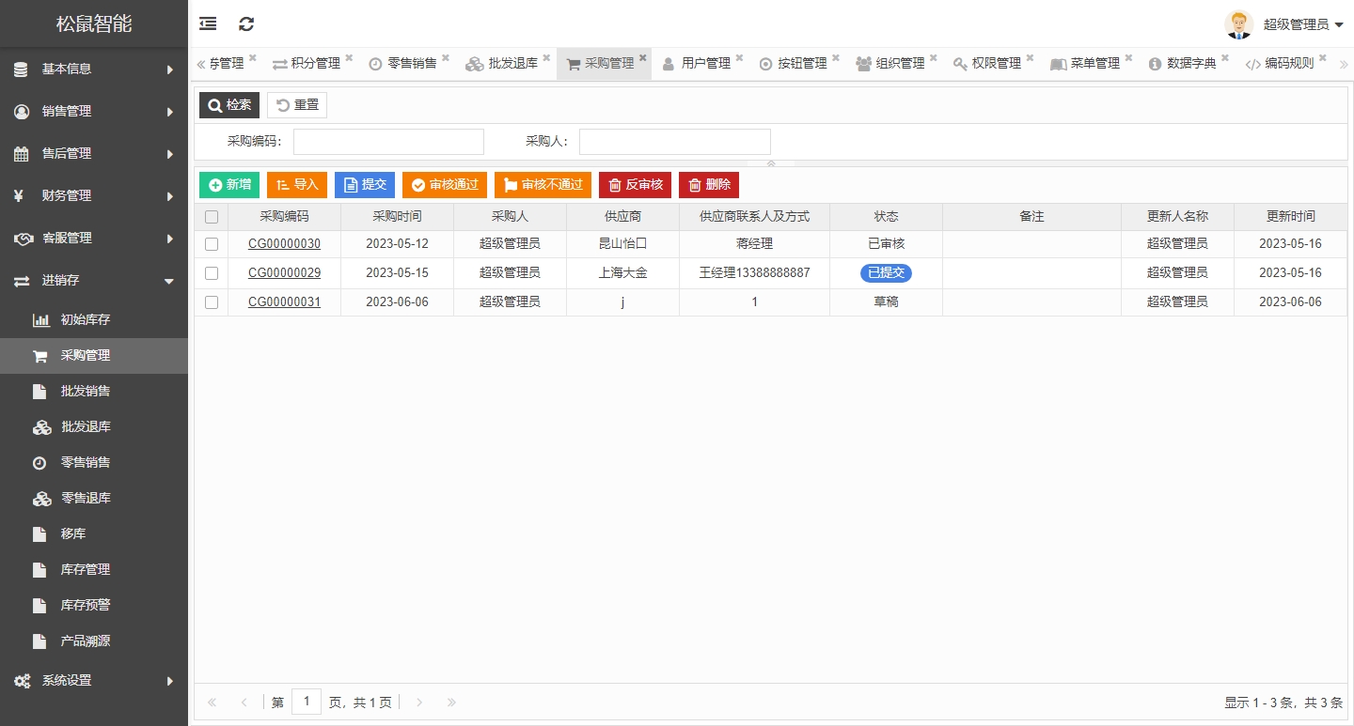Select checkbox for order CG00000031
Image resolution: width=1354 pixels, height=726 pixels.
(212, 302)
